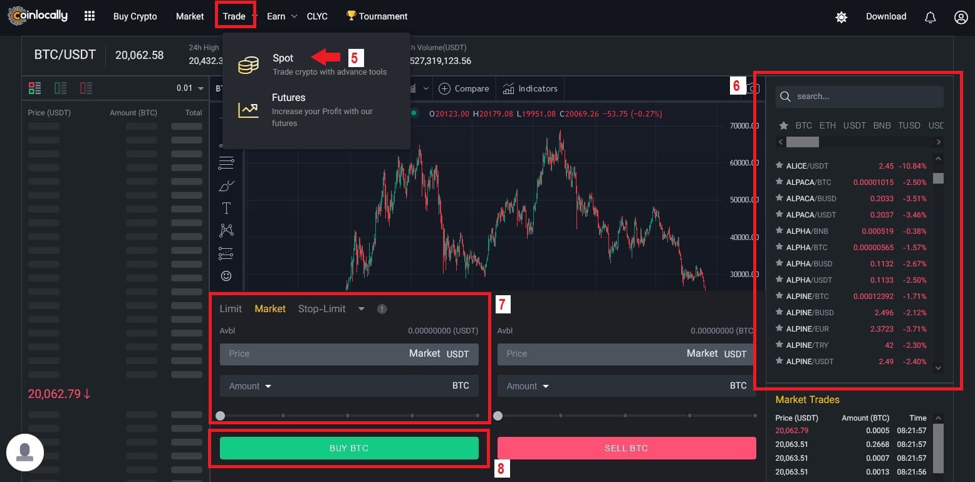The height and width of the screenshot is (482, 975).
Task: Click the info icon beside Stop-Limit
Action: pyautogui.click(x=382, y=309)
